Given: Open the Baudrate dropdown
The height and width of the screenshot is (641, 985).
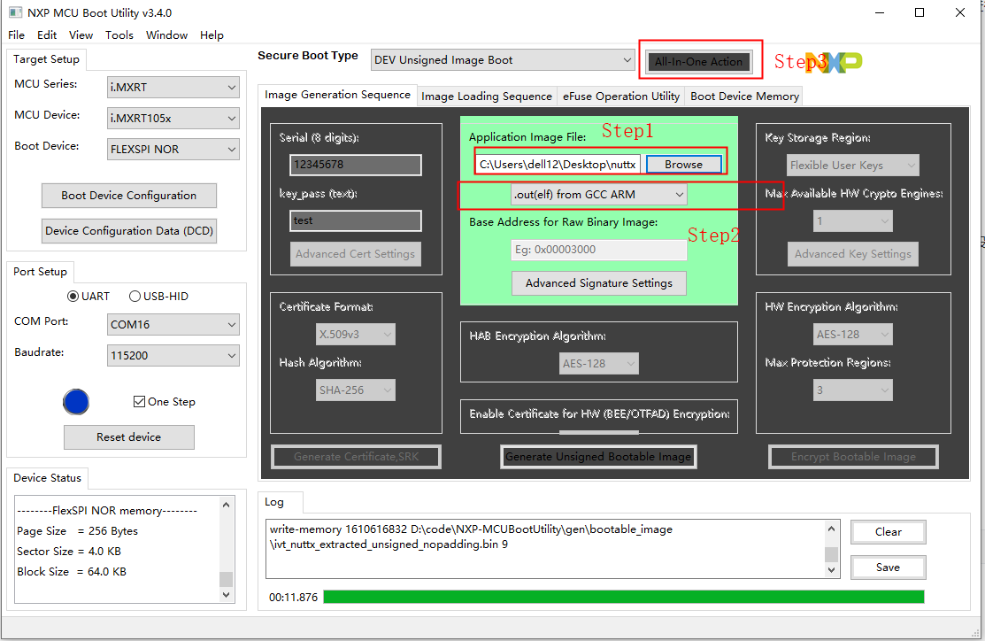Looking at the screenshot, I should pos(173,355).
